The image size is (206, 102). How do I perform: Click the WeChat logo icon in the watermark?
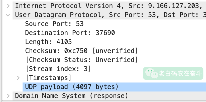(151, 73)
